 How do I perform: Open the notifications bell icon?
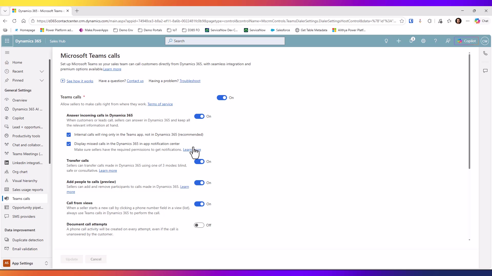411,41
